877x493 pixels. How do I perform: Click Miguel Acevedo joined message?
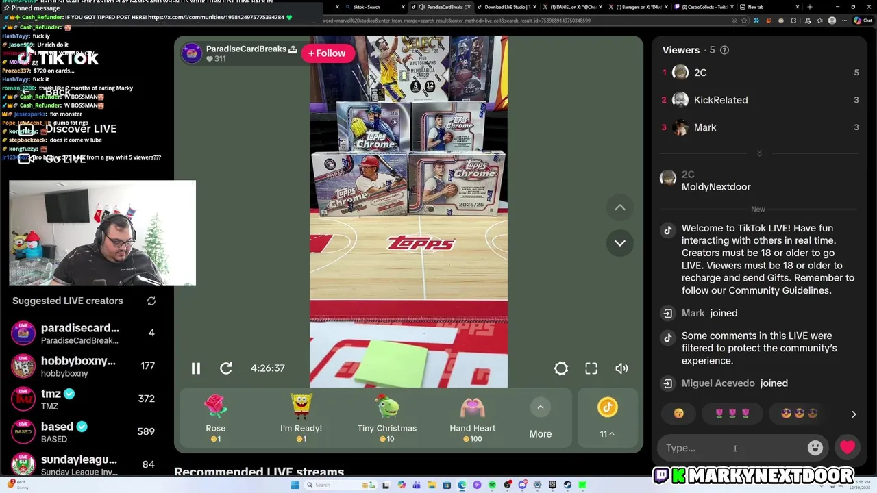point(734,383)
